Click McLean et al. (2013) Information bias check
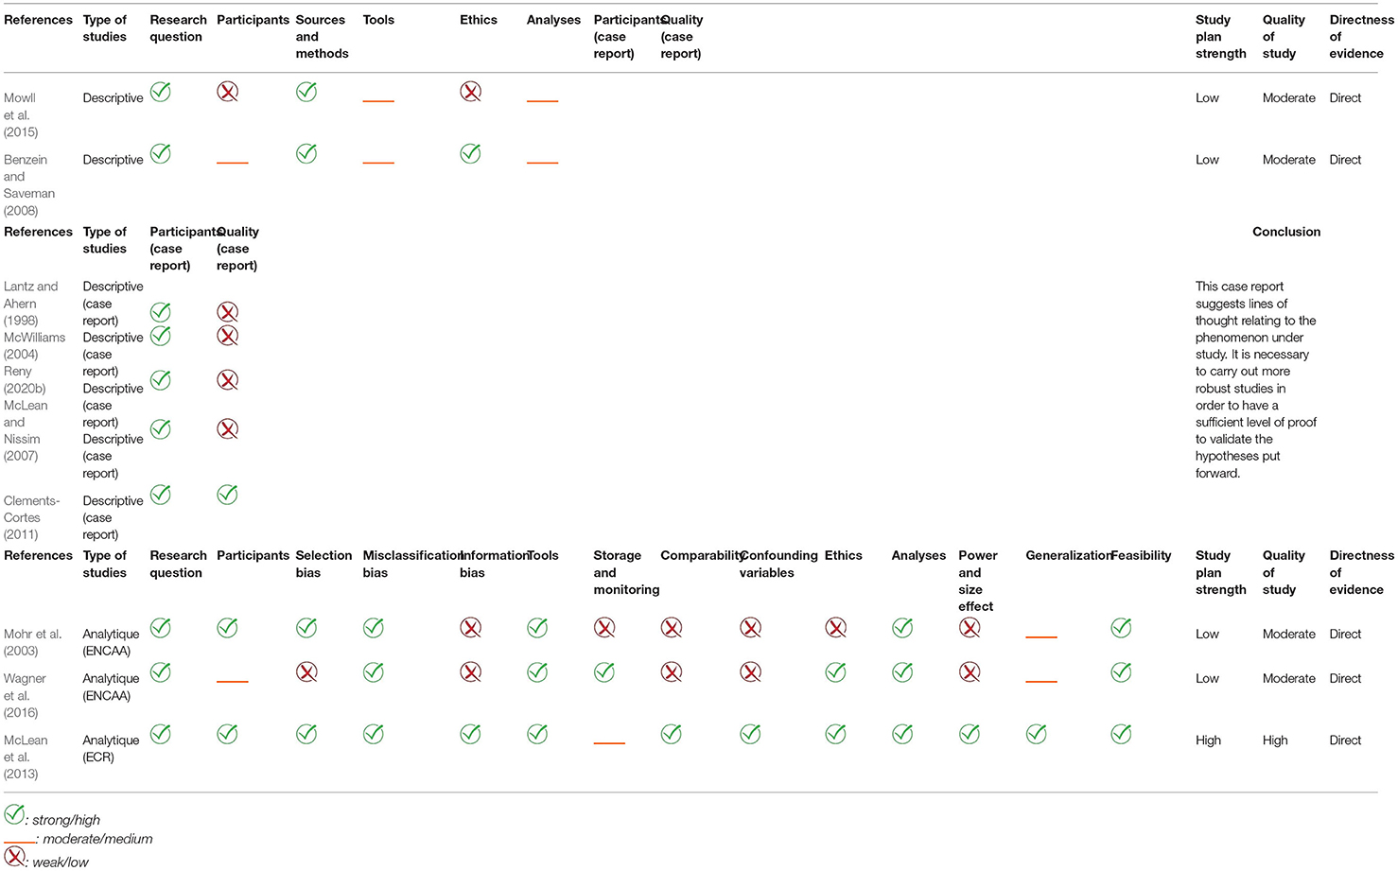The height and width of the screenshot is (871, 1398). coord(470,734)
